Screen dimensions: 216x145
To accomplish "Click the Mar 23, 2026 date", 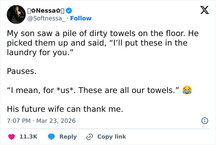I will pyautogui.click(x=56, y=121).
